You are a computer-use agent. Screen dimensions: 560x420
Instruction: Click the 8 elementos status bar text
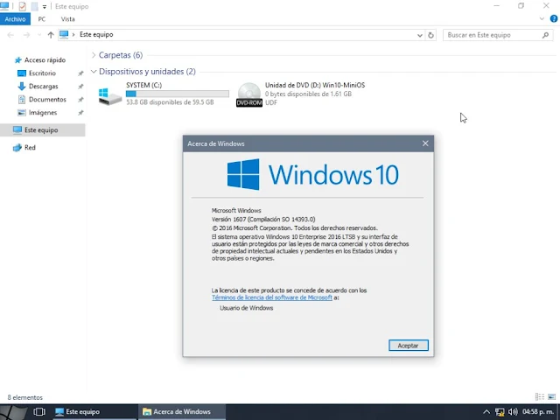[25, 397]
